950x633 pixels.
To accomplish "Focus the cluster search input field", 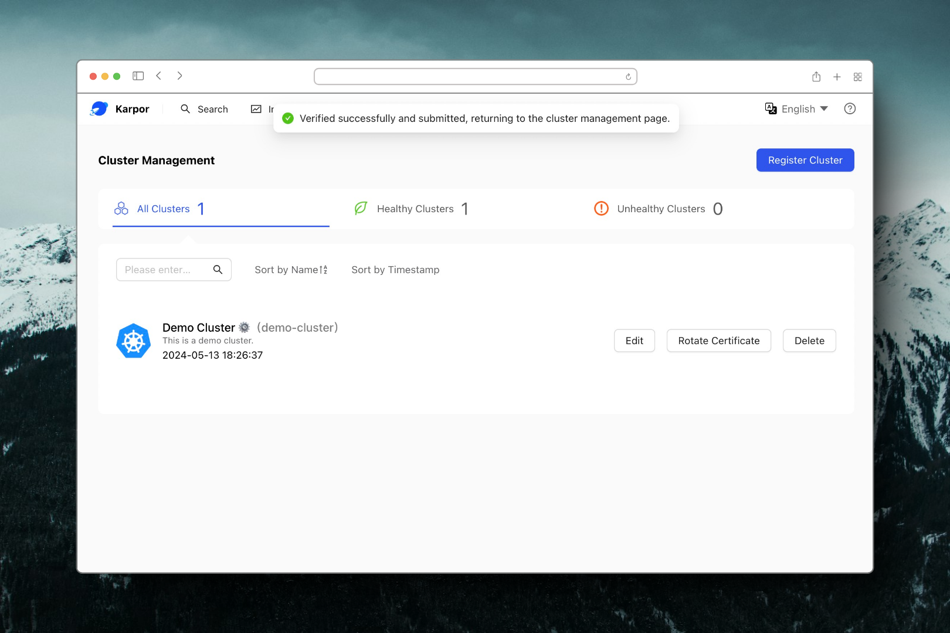I will click(x=163, y=270).
